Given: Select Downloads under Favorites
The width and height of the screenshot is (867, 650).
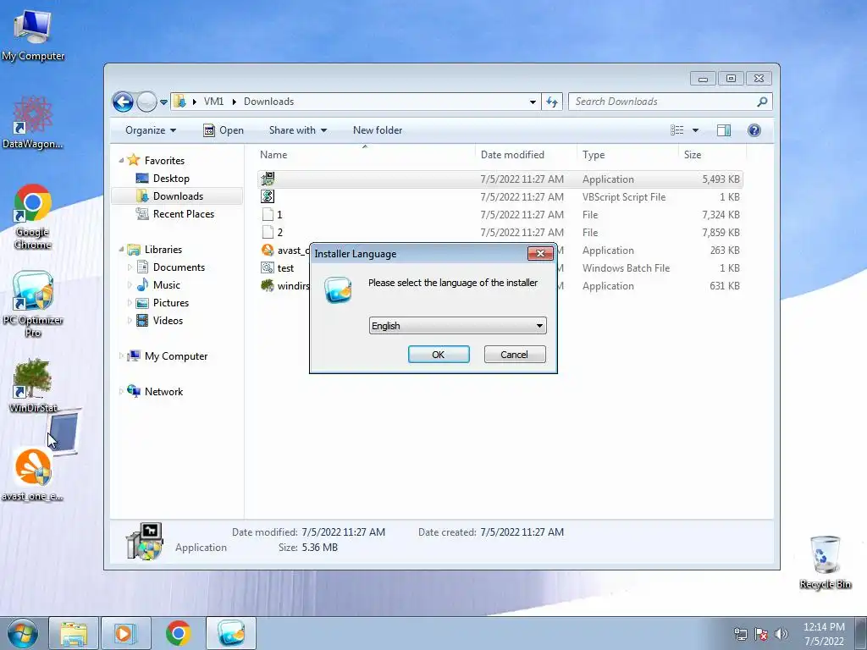Looking at the screenshot, I should [178, 196].
